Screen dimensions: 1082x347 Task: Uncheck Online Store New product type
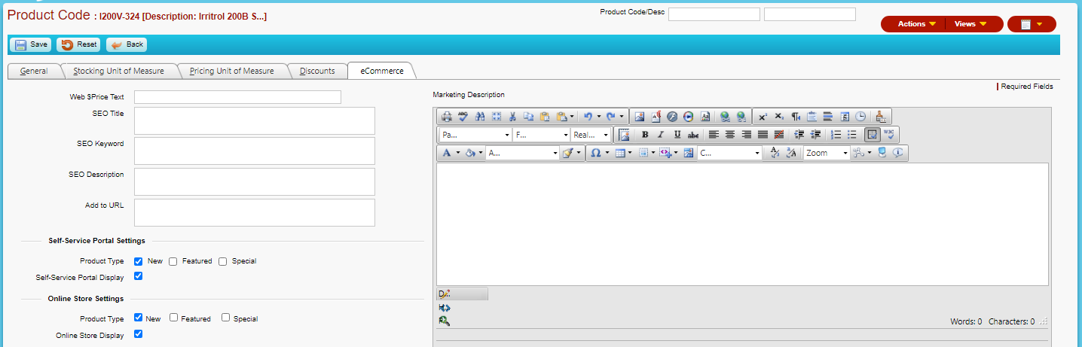(139, 318)
